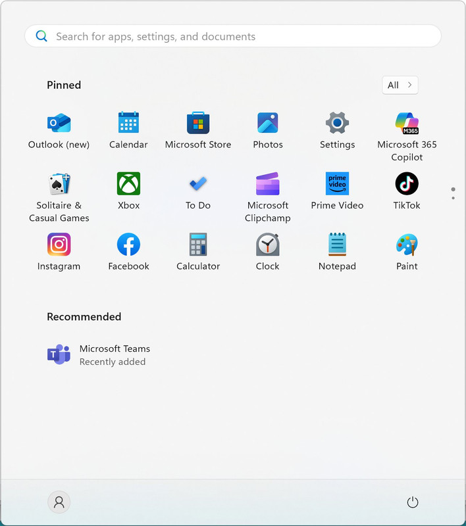
Task: Click the search magnifier icon
Action: pos(41,36)
